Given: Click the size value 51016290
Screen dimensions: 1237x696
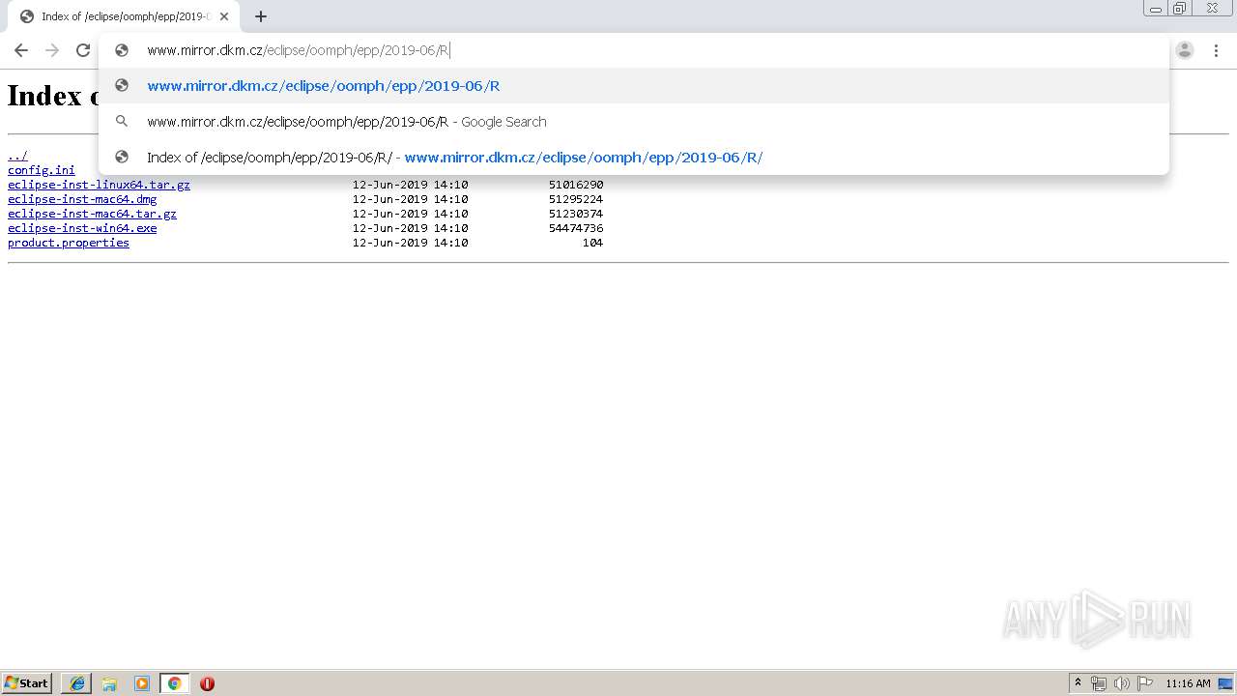Looking at the screenshot, I should tap(576, 185).
